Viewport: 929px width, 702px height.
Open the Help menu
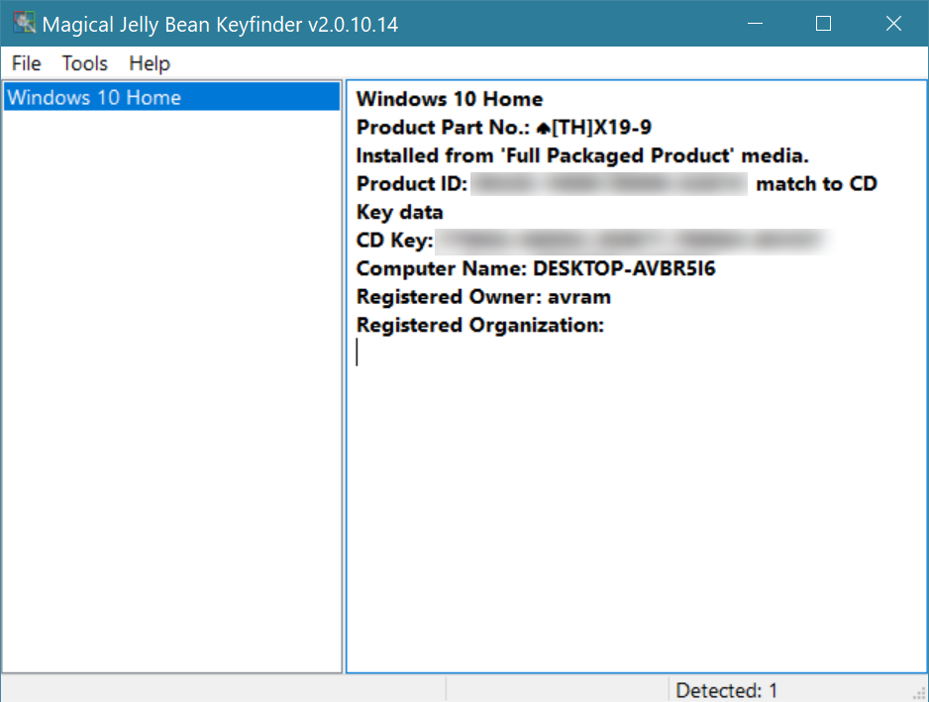click(149, 63)
